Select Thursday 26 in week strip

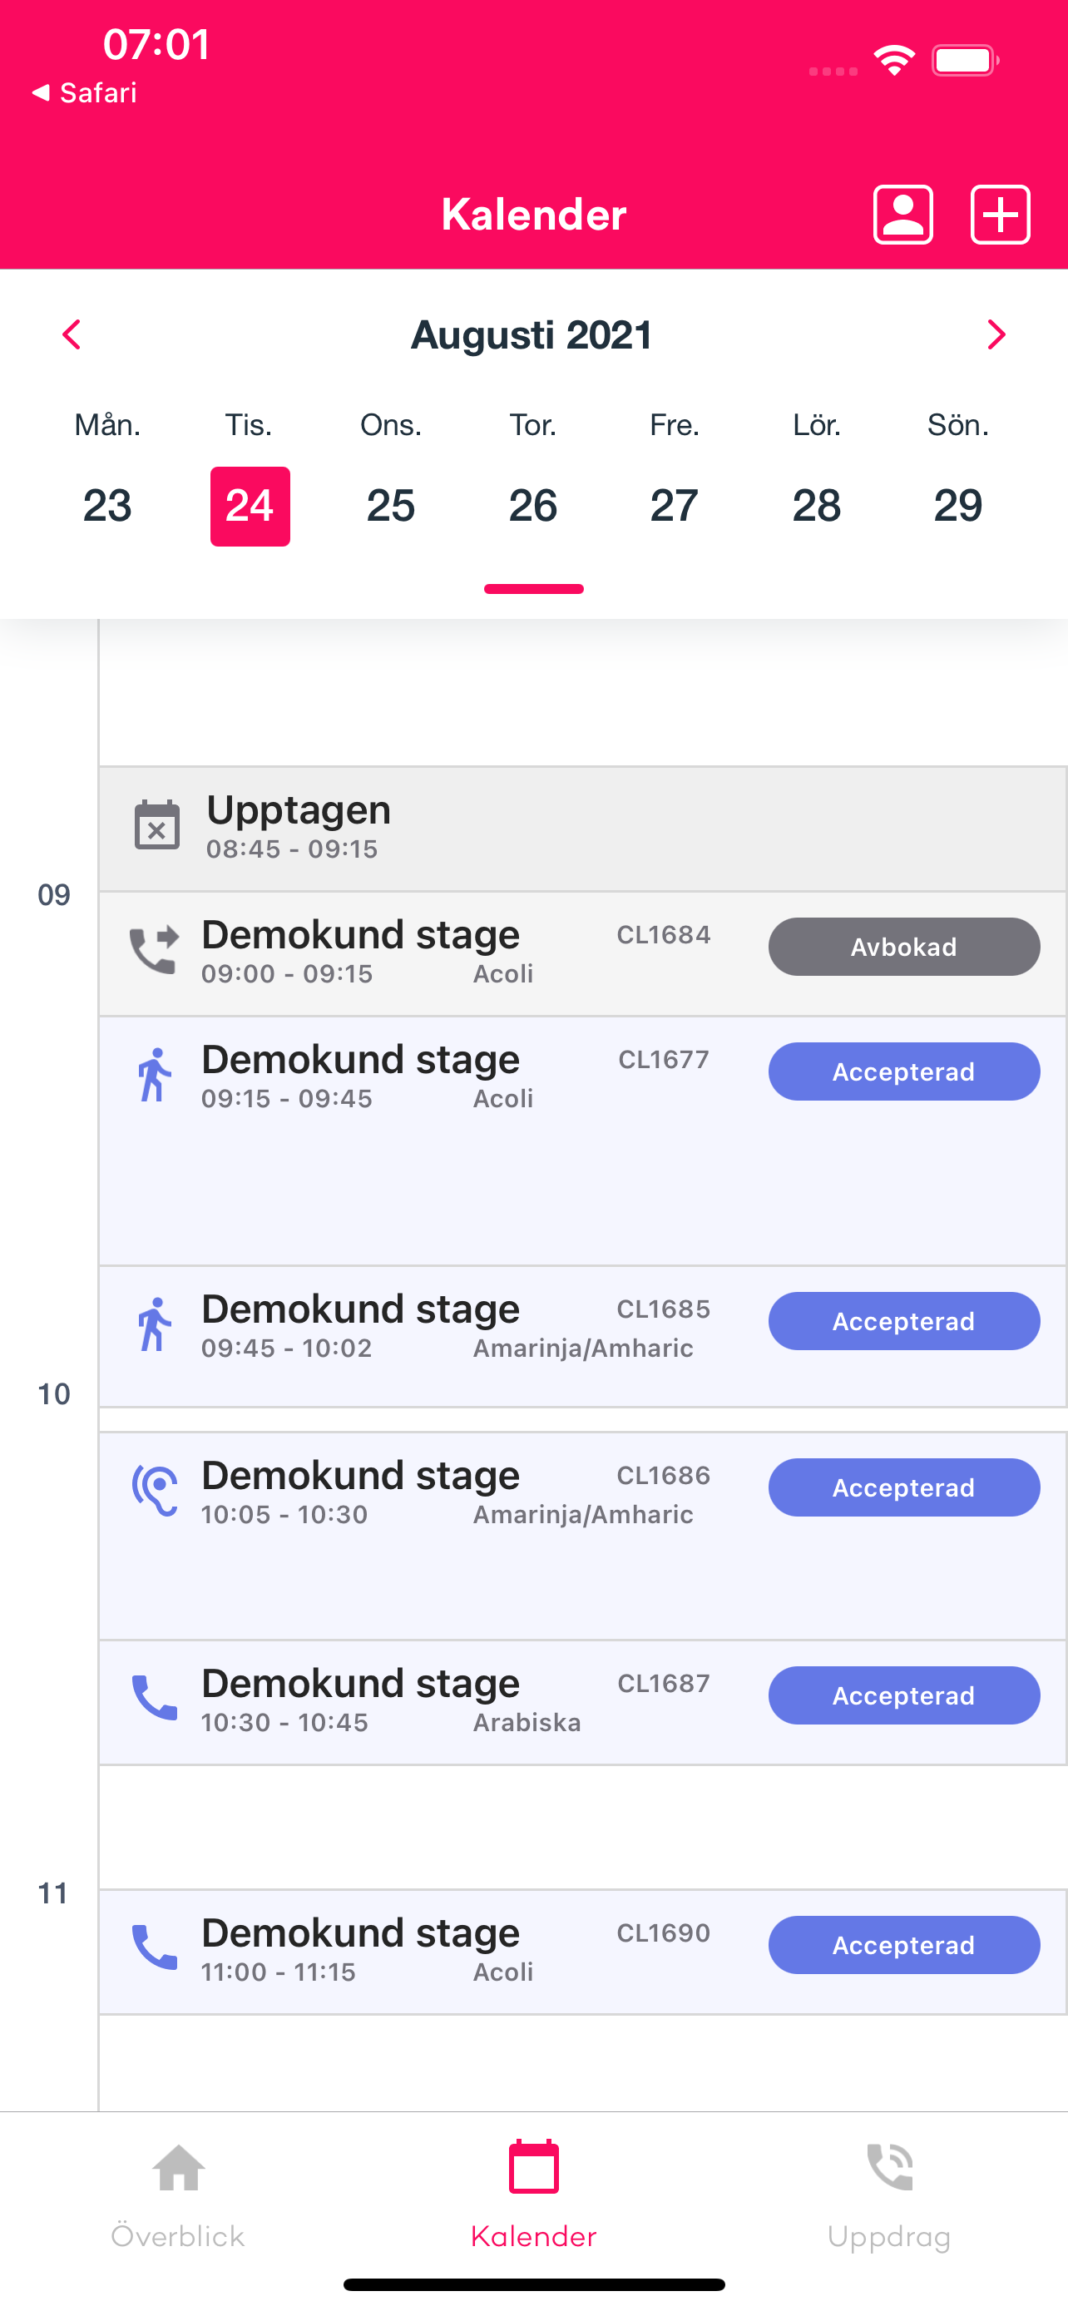(x=532, y=506)
